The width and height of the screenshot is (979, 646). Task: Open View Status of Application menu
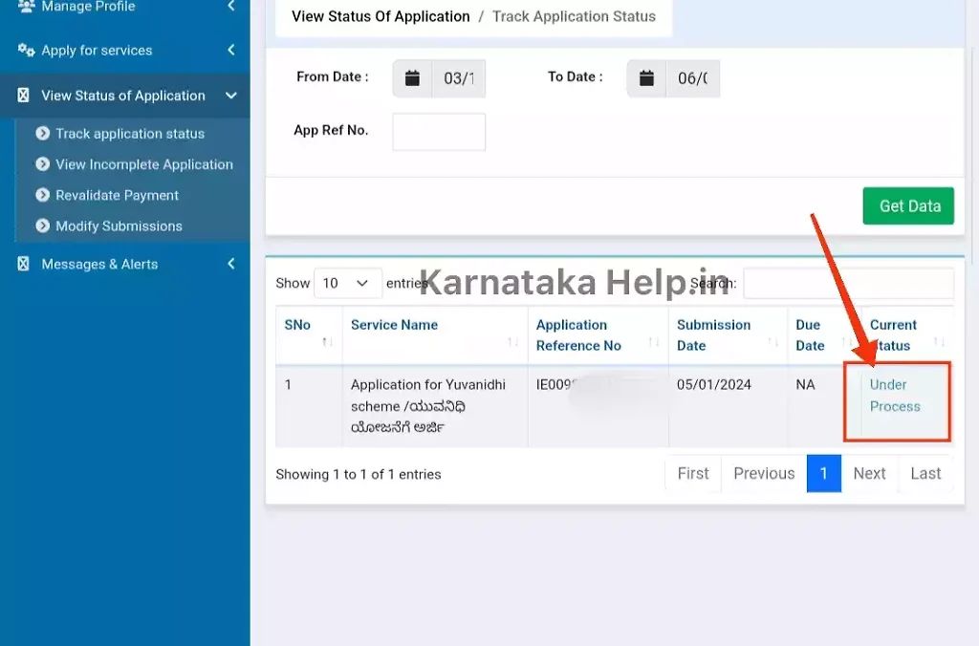click(x=125, y=96)
